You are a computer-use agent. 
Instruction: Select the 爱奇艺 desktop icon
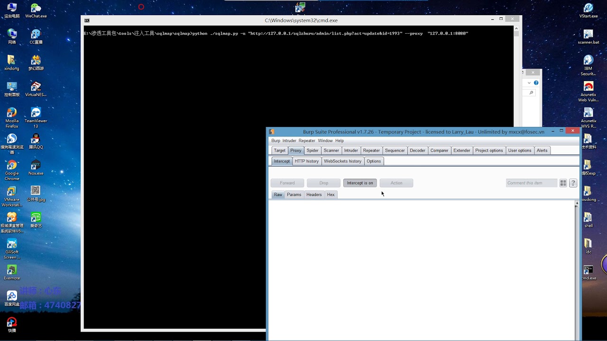click(36, 220)
